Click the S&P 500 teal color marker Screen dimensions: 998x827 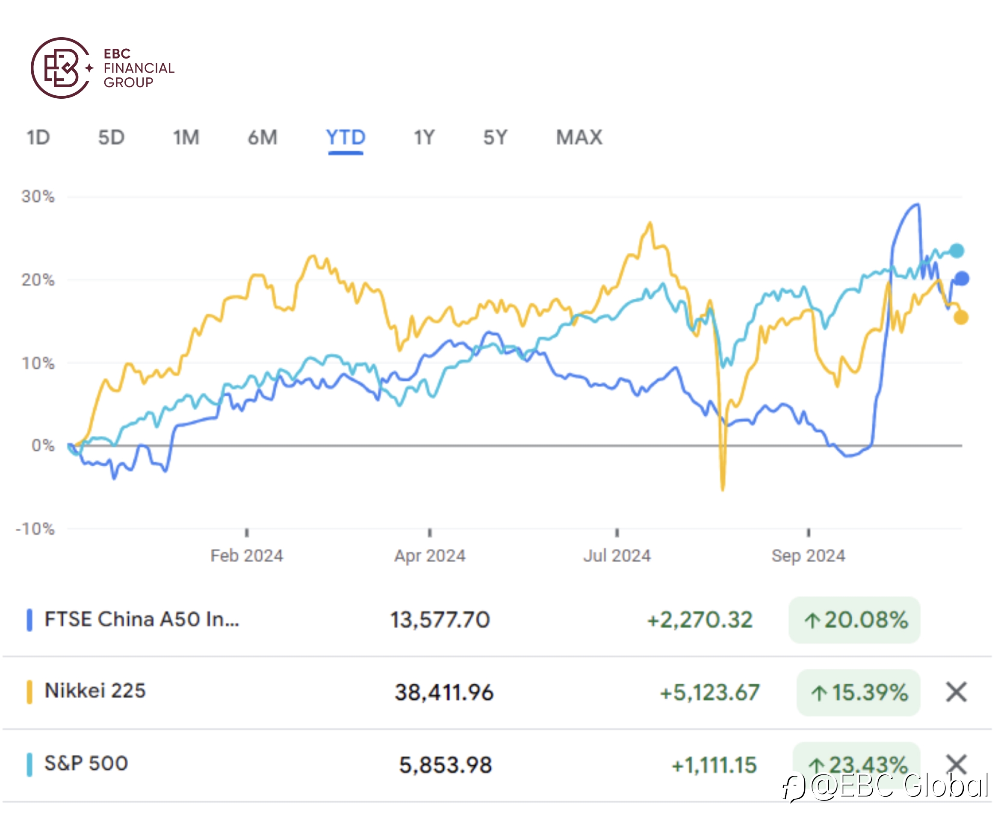click(x=30, y=765)
